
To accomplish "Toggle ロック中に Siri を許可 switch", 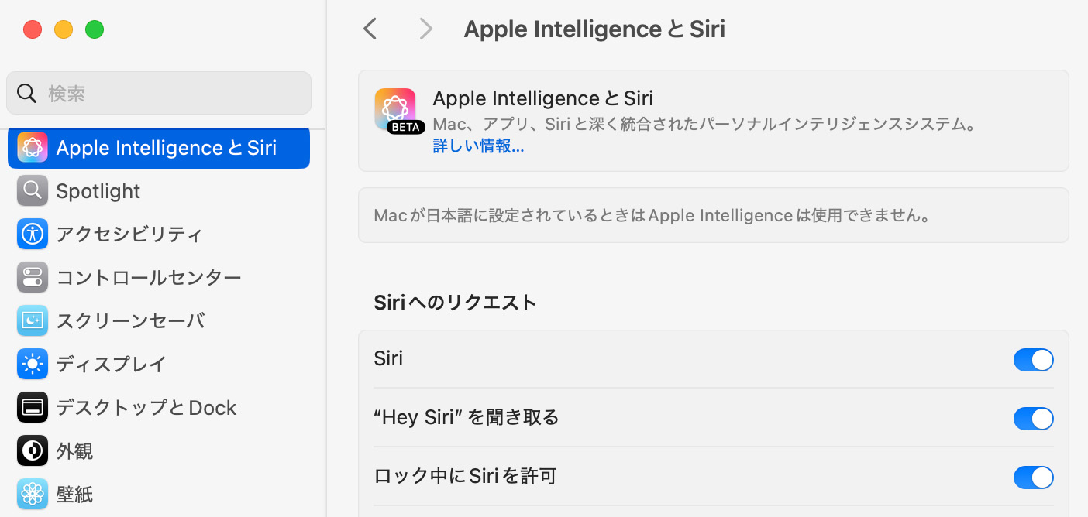I will pyautogui.click(x=1033, y=478).
